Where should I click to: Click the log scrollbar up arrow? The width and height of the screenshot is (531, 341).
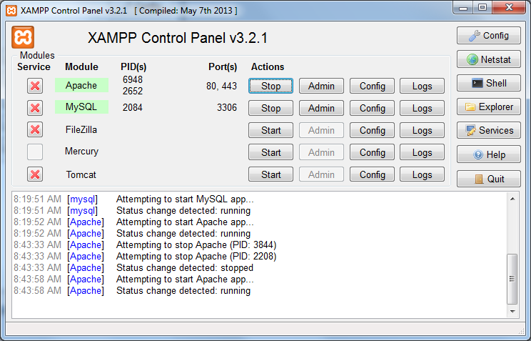(x=512, y=199)
